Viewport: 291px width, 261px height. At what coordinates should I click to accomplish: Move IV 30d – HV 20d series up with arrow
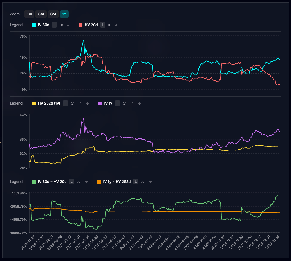point(86,181)
